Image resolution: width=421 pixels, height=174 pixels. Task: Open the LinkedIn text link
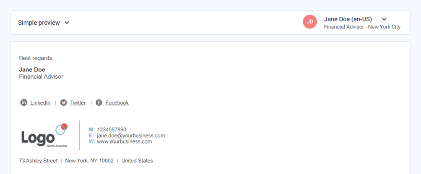pos(40,102)
